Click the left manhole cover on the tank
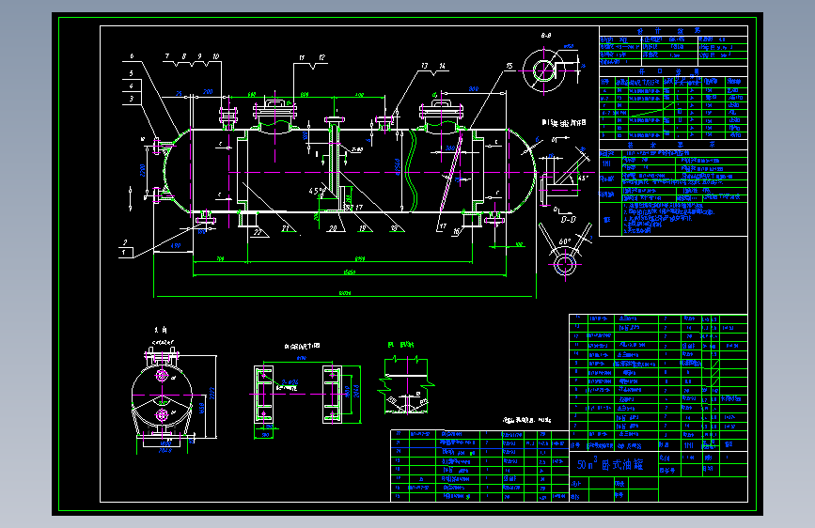 tap(274, 109)
